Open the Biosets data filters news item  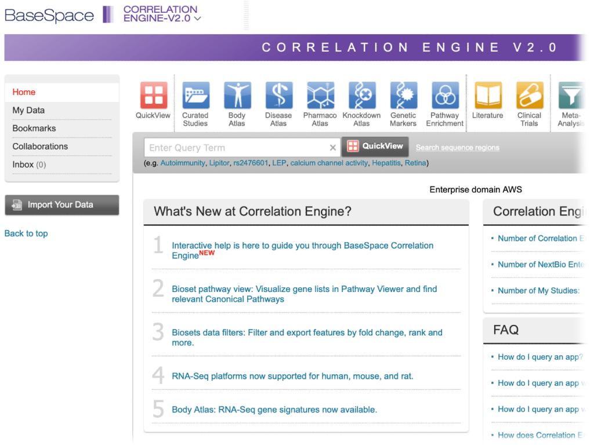coord(307,338)
